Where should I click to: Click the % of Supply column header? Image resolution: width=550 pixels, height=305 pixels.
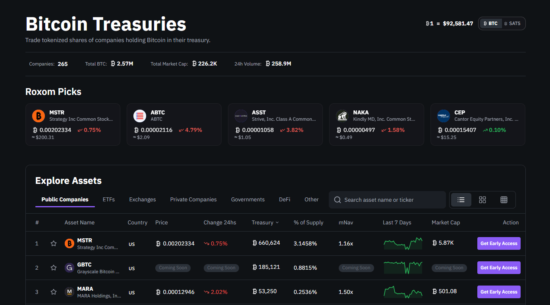(309, 222)
